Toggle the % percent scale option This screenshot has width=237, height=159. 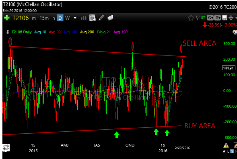pyautogui.click(x=232, y=151)
